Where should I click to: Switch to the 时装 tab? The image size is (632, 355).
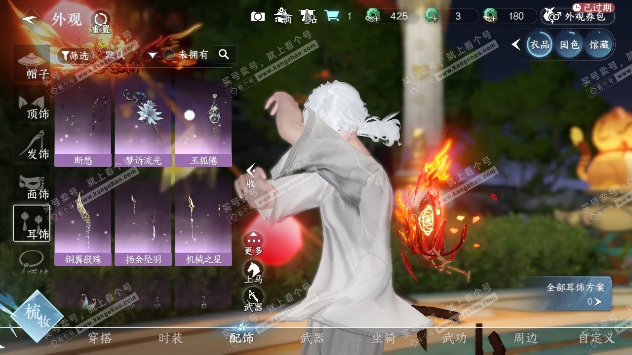(170, 338)
